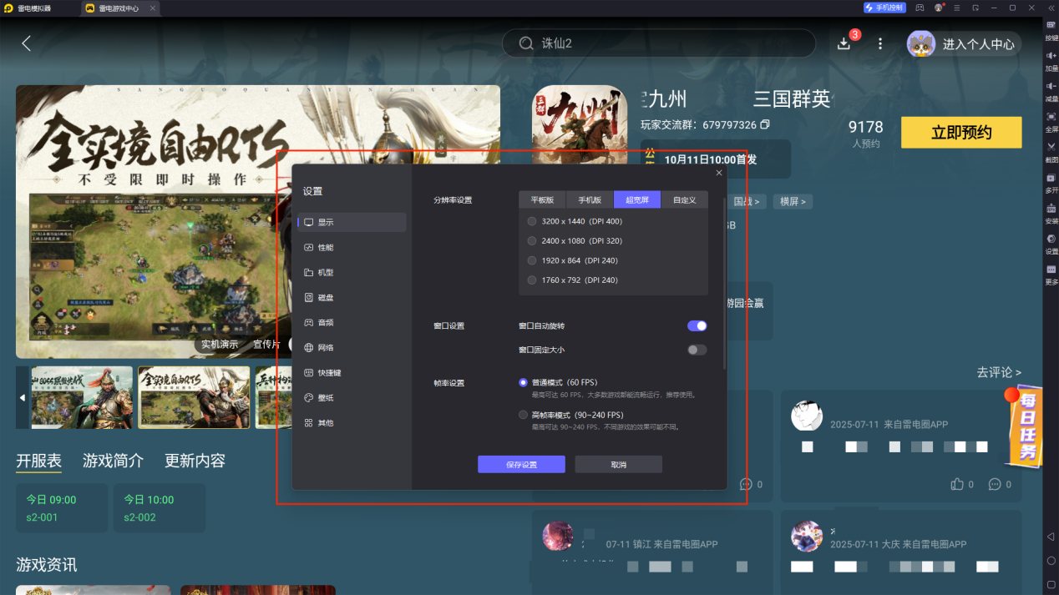The width and height of the screenshot is (1059, 595).
Task: Click 进入个人中心 profile button
Action: click(965, 43)
